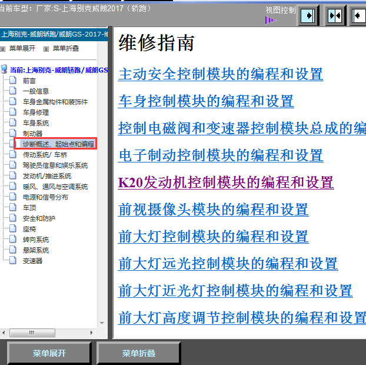Click the page icon next to 一般信息
Image resolution: width=366 pixels, height=365 pixels.
(13, 91)
